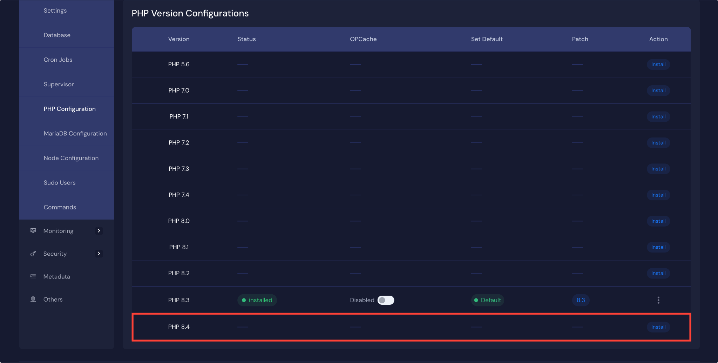This screenshot has width=718, height=363.
Task: Expand the Monitoring menu chevron
Action: click(x=99, y=231)
